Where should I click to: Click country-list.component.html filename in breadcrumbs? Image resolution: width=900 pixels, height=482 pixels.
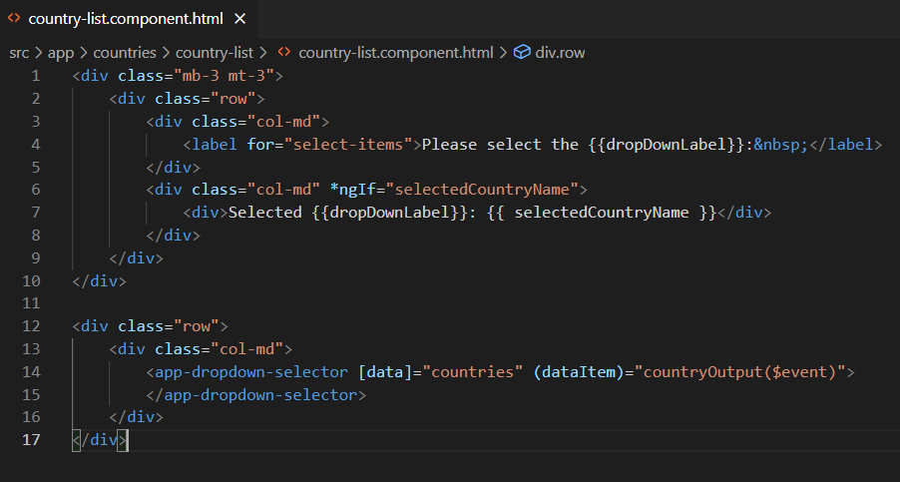(395, 52)
